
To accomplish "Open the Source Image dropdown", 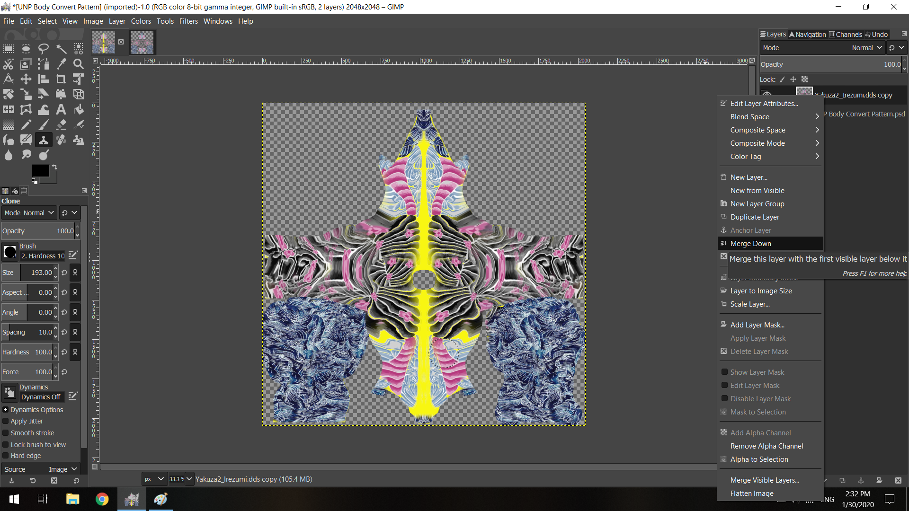I will (41, 469).
